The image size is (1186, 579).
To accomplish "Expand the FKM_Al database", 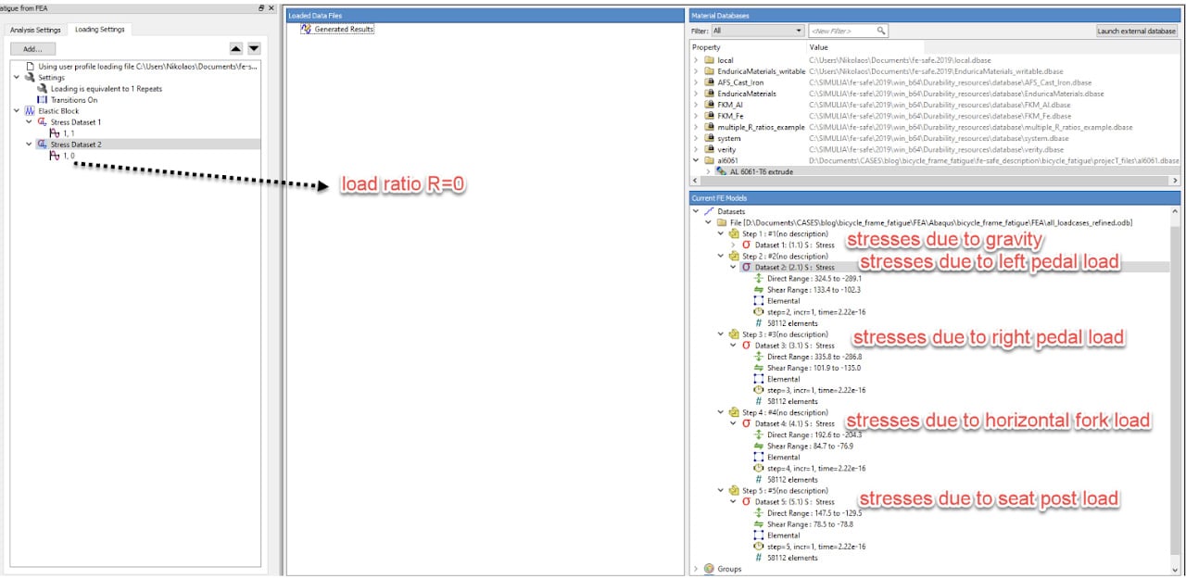I will point(696,105).
